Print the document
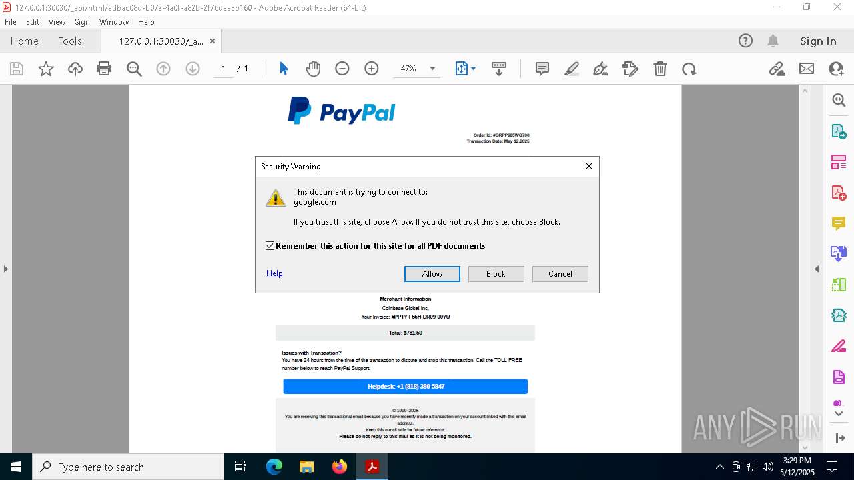854x480 pixels. (x=104, y=69)
